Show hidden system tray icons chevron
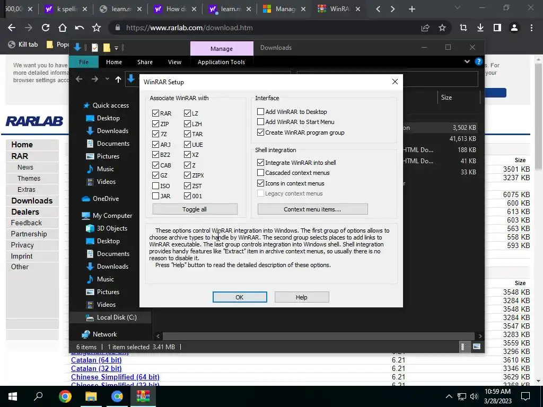Image resolution: width=543 pixels, height=407 pixels. pos(449,396)
